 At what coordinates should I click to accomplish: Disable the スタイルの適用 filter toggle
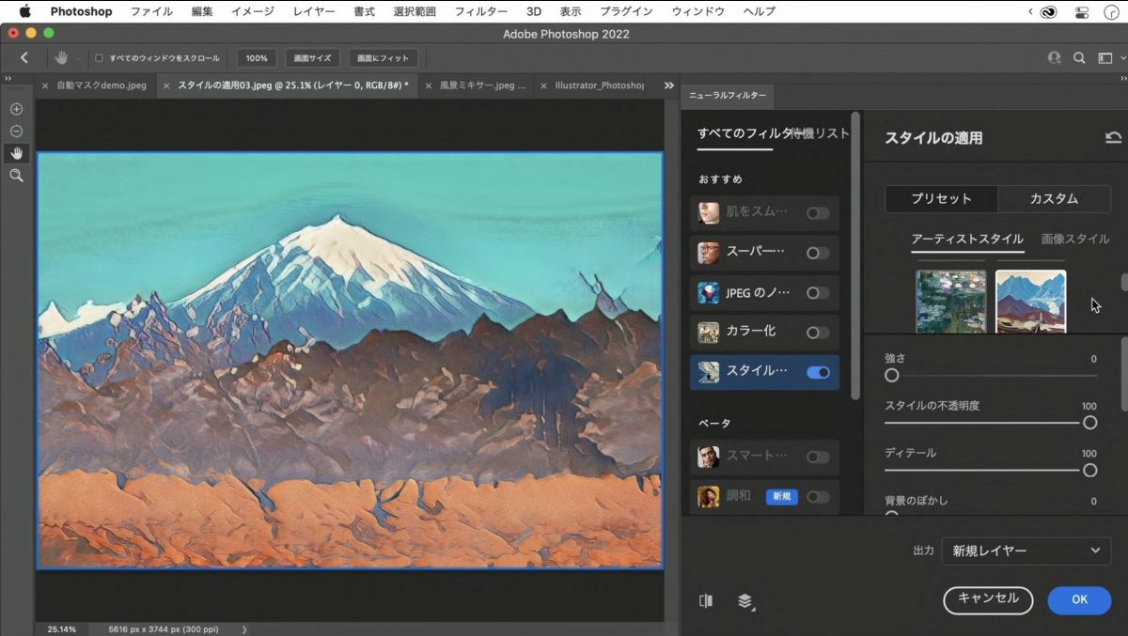(x=818, y=372)
